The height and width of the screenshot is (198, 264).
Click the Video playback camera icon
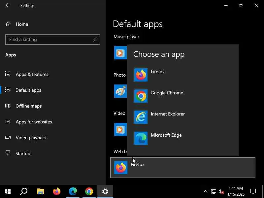coord(8,137)
